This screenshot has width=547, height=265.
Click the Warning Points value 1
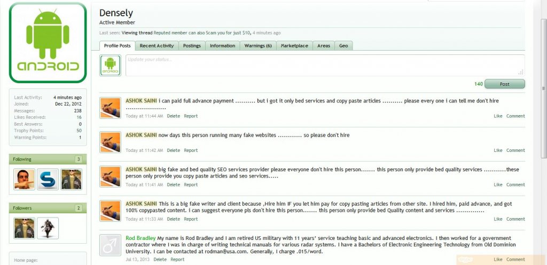tap(80, 138)
